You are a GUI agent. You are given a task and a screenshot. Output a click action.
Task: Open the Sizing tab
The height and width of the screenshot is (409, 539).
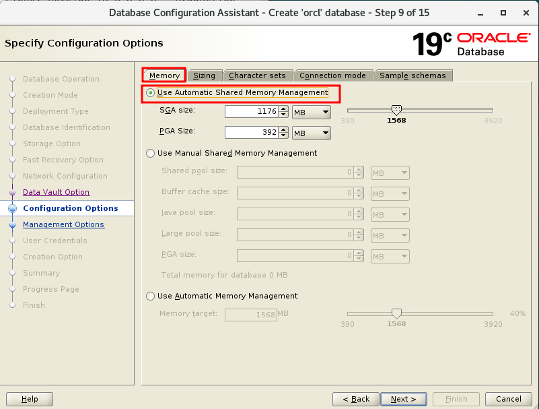[x=204, y=75]
